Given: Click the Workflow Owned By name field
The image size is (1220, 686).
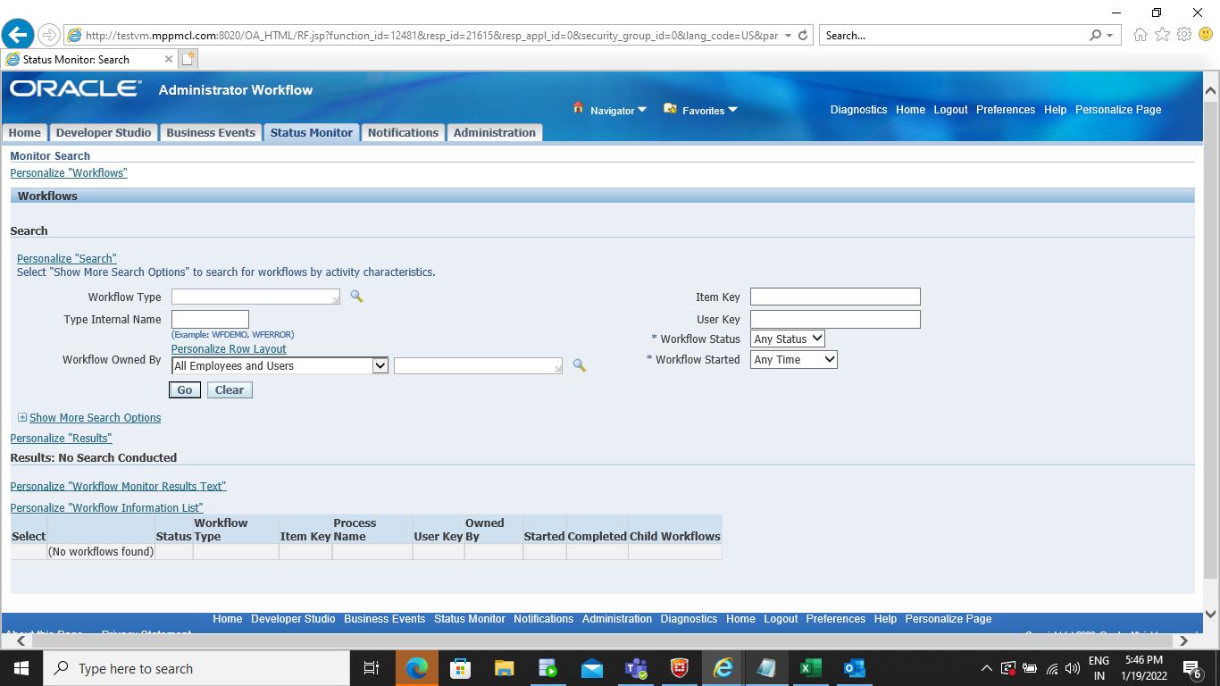Looking at the screenshot, I should click(478, 365).
